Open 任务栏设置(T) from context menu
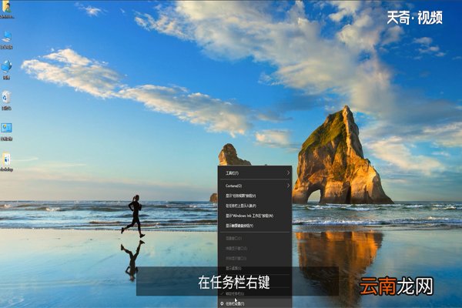 pos(255,303)
